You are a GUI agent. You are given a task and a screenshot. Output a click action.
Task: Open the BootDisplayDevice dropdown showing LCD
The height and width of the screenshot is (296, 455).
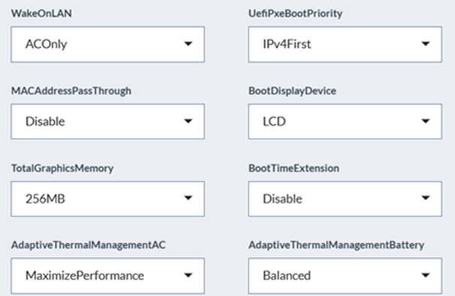[345, 121]
